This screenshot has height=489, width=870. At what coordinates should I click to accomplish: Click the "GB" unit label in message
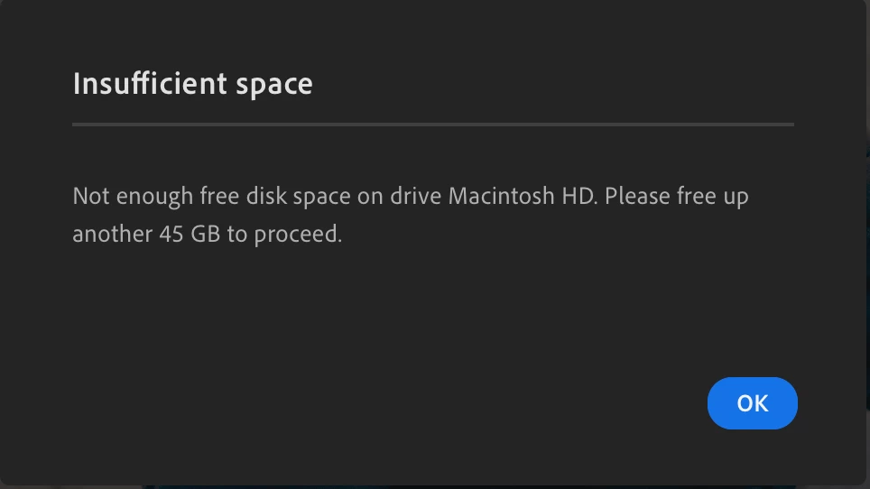[x=205, y=234]
